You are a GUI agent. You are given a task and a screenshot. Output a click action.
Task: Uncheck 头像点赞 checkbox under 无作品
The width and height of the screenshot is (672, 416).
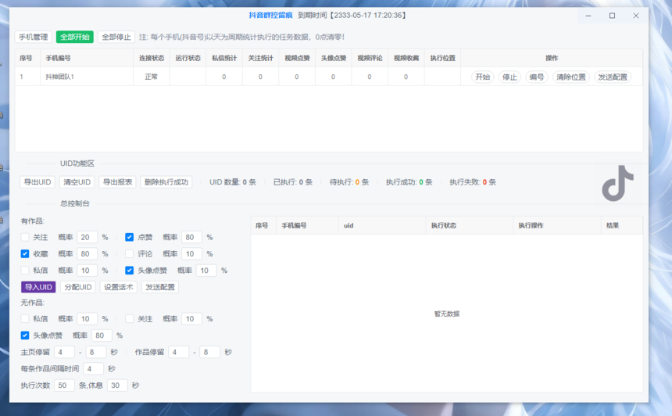pos(25,335)
